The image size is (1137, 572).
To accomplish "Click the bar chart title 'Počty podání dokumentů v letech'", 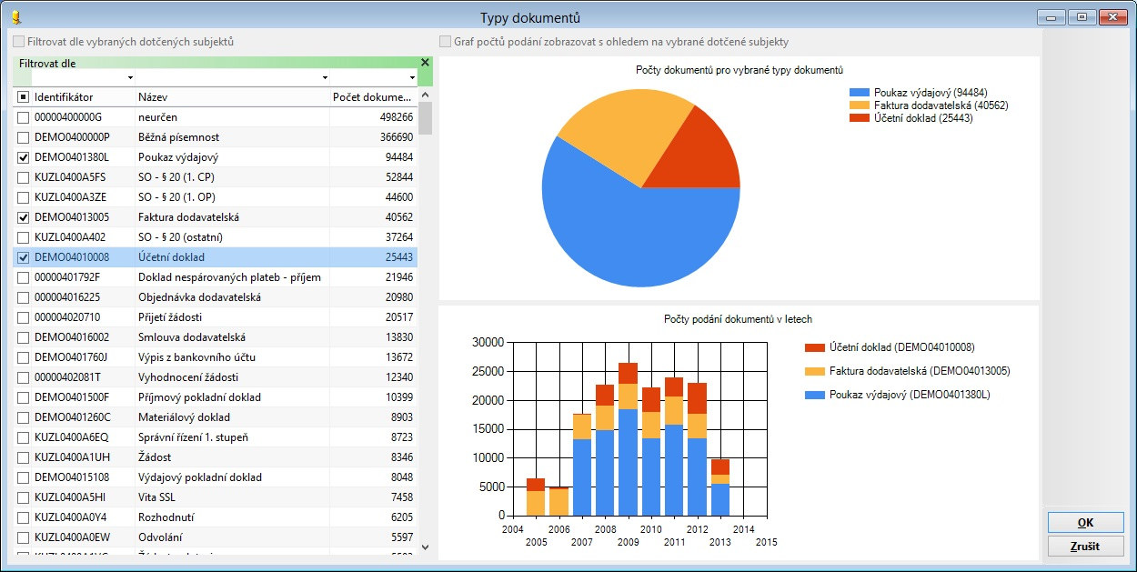I will pos(739,319).
